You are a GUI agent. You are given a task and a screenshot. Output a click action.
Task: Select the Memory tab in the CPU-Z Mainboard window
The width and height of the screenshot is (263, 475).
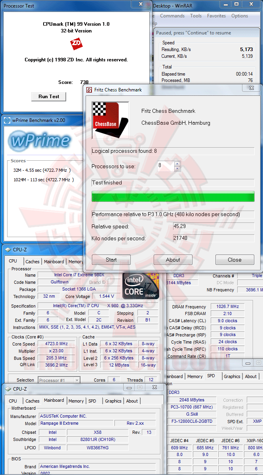coord(76,401)
